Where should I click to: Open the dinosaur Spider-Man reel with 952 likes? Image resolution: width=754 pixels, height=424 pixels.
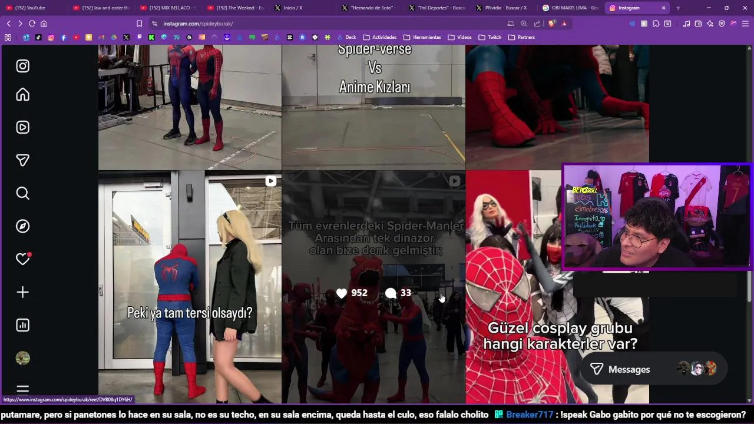click(x=373, y=287)
